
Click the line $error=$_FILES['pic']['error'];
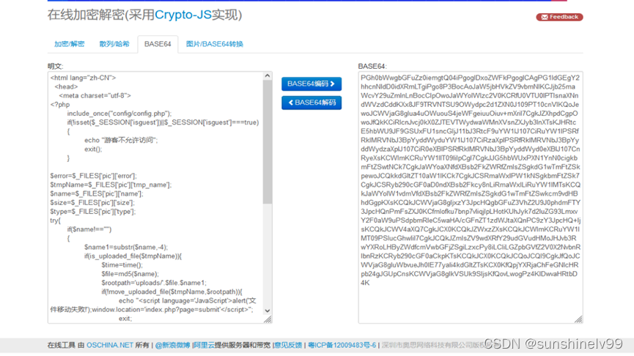coord(93,176)
